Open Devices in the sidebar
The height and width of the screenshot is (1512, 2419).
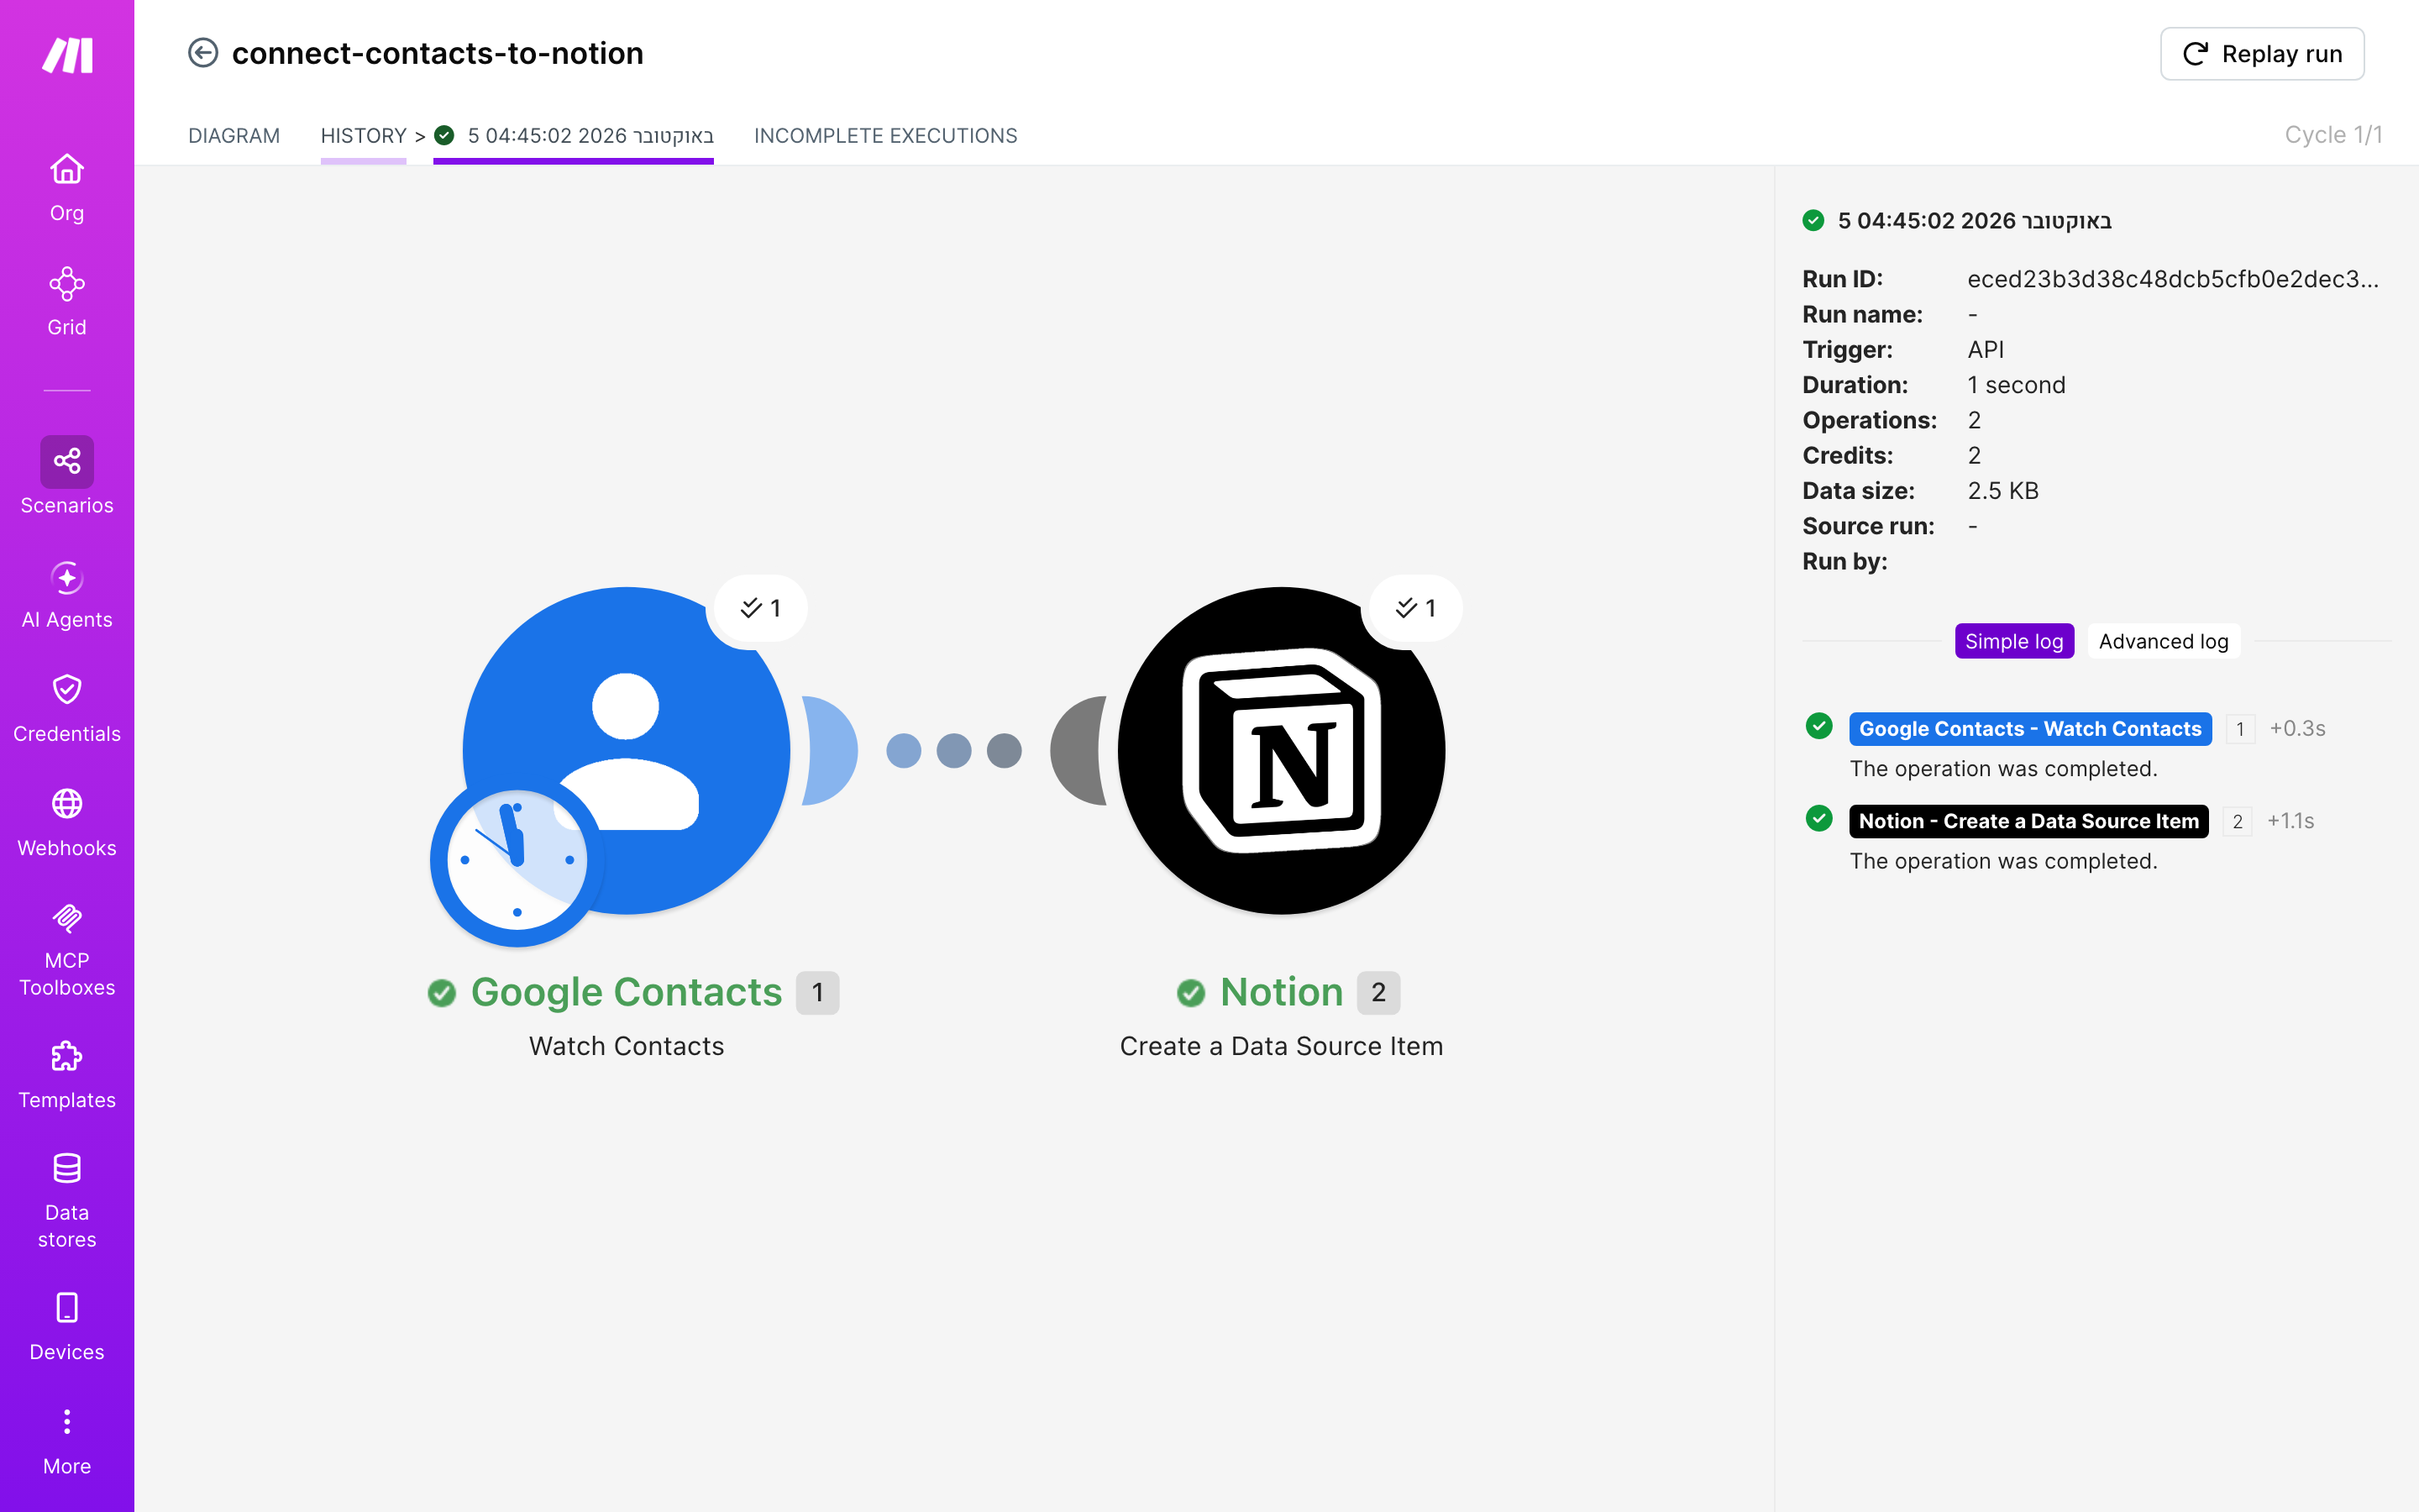click(x=67, y=1327)
